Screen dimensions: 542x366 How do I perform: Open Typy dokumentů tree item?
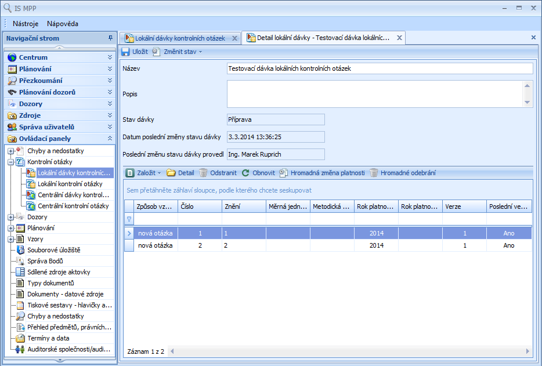(50, 283)
